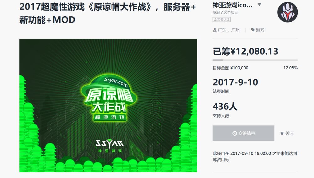This screenshot has width=314, height=178.
Task: Click the 广东，广州 location text
Action: tap(229, 30)
